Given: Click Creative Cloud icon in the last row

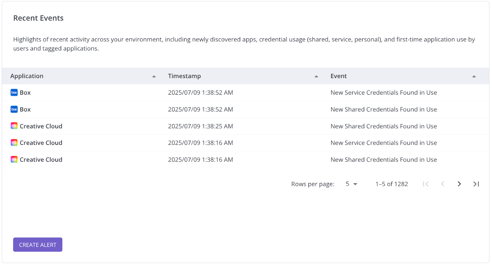Looking at the screenshot, I should [14, 159].
